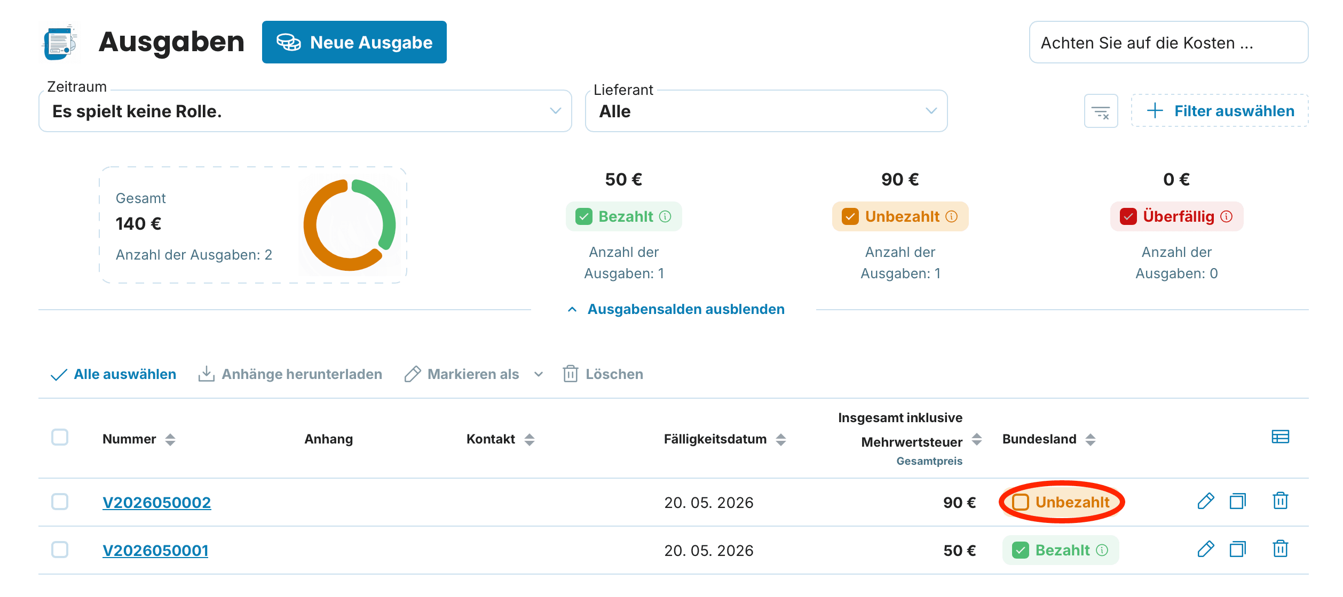Collapse Ausgabensalden ausblenden section

pyautogui.click(x=676, y=309)
